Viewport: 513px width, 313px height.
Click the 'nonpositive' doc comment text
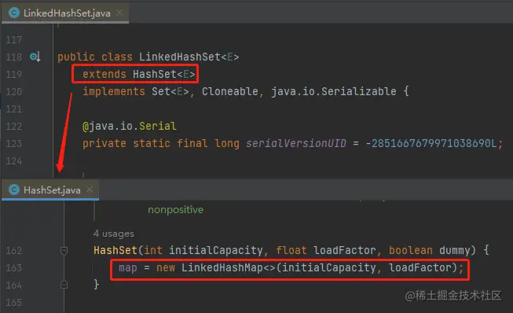pyautogui.click(x=175, y=209)
